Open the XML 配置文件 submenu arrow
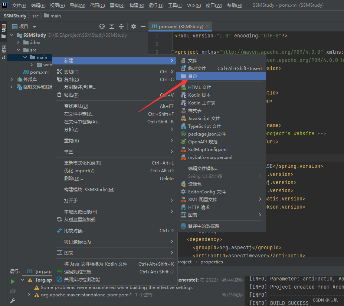This screenshot has height=306, width=344. coord(260,199)
